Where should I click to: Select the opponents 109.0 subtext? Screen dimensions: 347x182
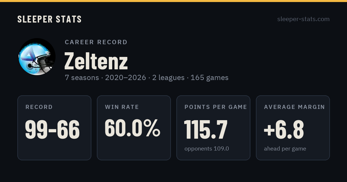click(x=207, y=149)
